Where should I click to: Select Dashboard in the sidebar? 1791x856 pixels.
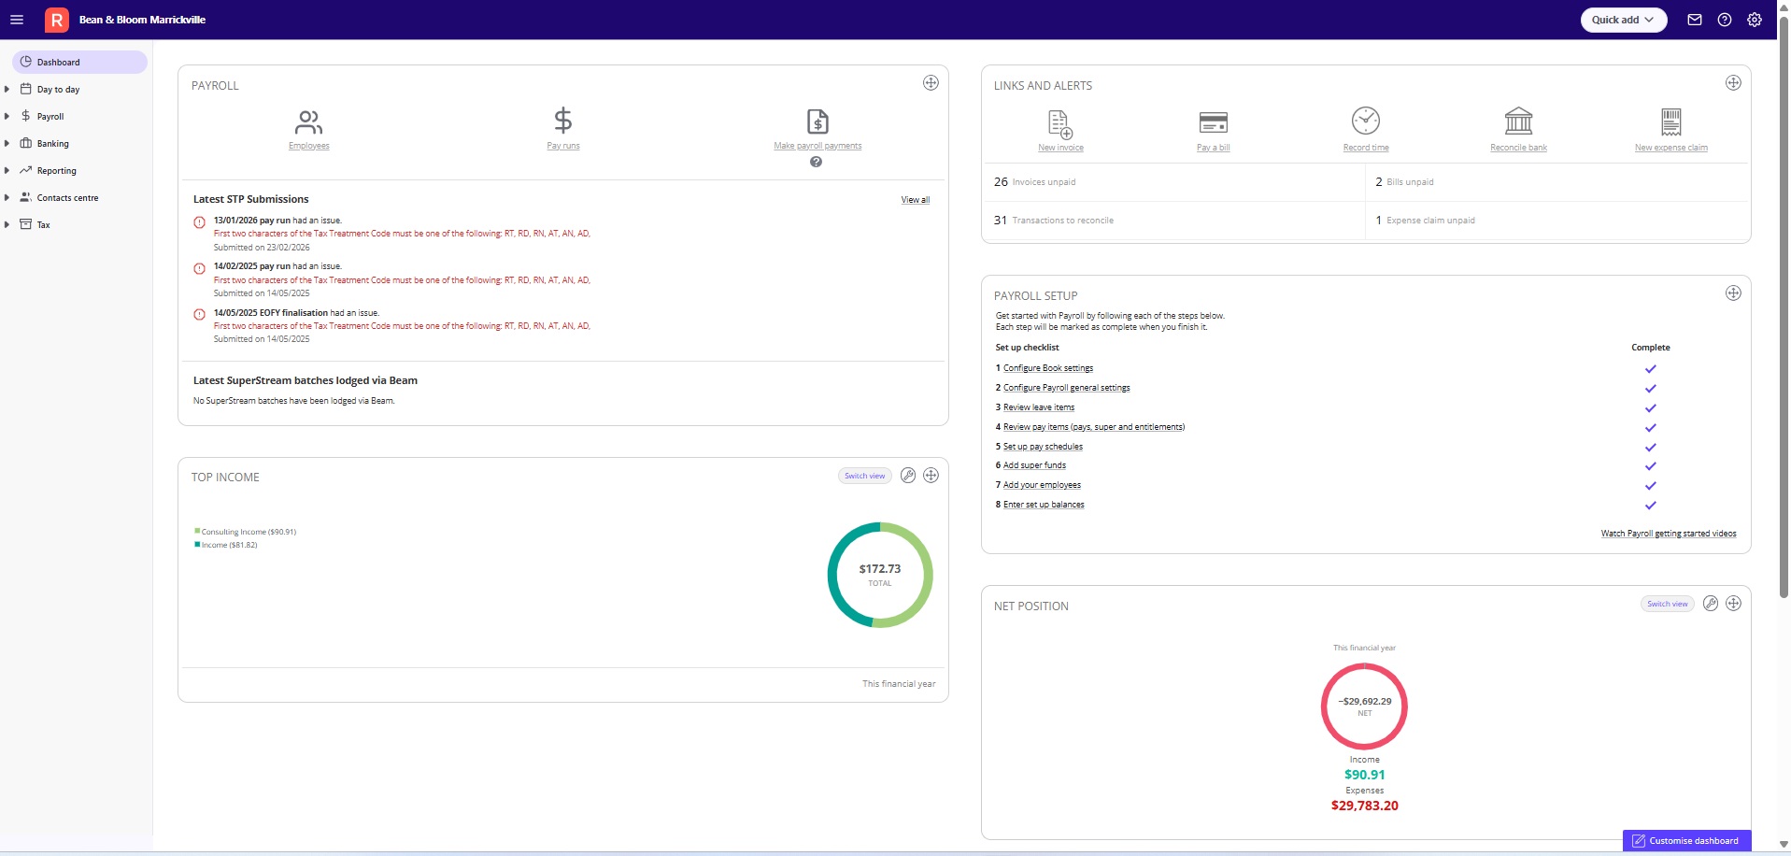click(x=79, y=63)
